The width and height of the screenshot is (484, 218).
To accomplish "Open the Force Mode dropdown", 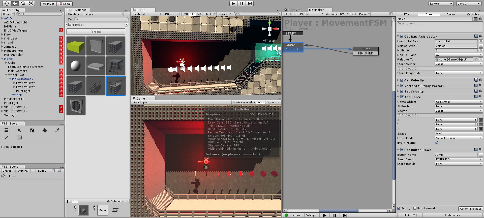I will pos(458,138).
